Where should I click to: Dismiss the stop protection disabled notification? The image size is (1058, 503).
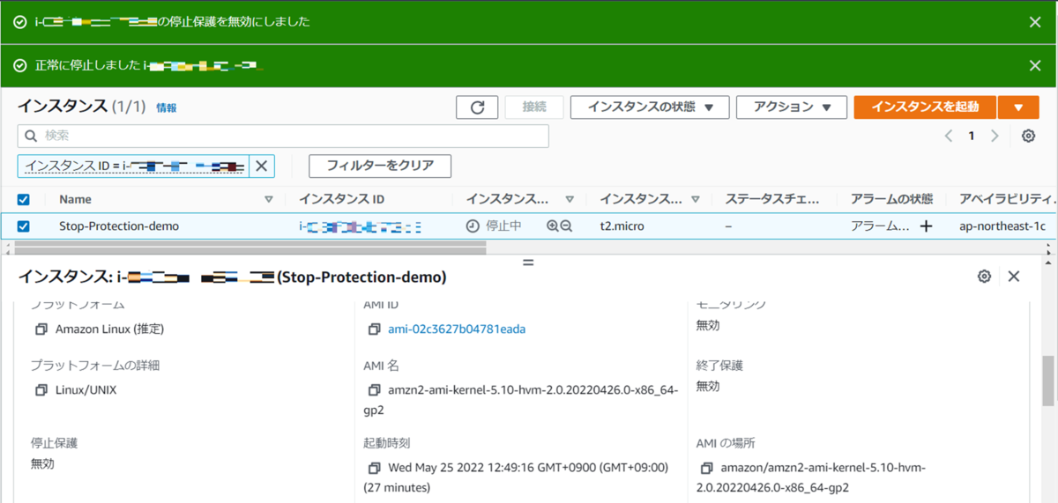pos(1035,22)
